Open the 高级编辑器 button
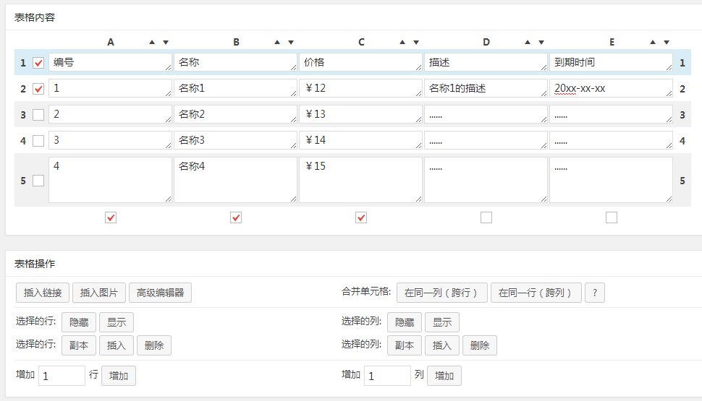702x401 pixels. pos(160,293)
